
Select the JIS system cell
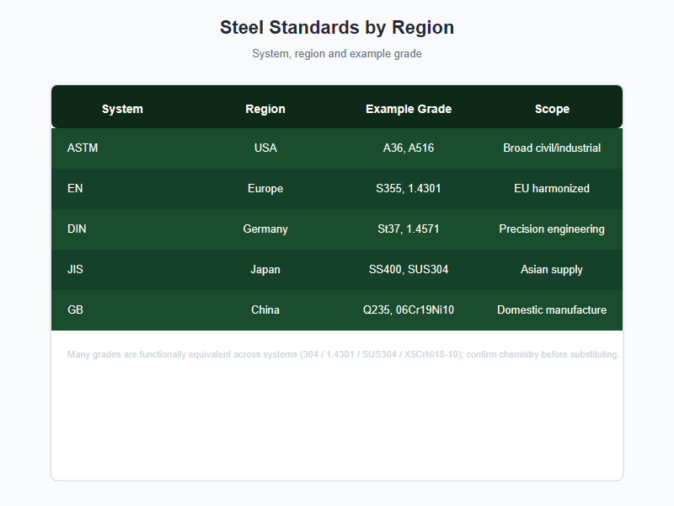point(122,269)
